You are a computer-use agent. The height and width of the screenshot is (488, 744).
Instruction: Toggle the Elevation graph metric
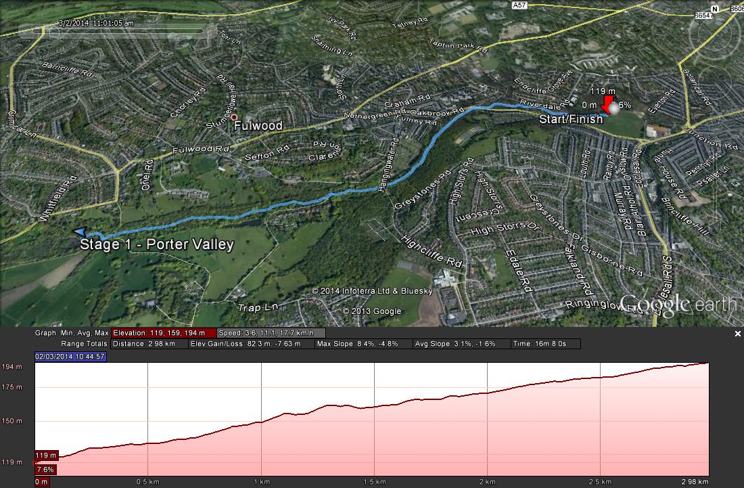click(x=164, y=333)
